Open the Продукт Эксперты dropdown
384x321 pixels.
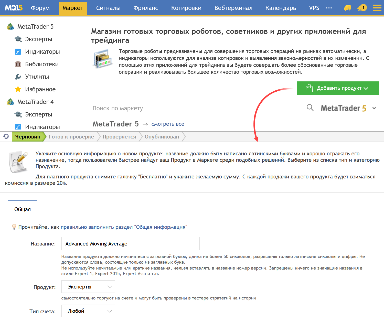tap(88, 287)
